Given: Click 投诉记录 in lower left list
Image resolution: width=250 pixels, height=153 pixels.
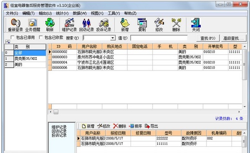Looking at the screenshot, I should coord(59,135).
